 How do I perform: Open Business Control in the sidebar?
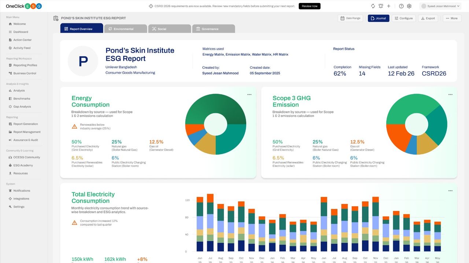click(23, 73)
